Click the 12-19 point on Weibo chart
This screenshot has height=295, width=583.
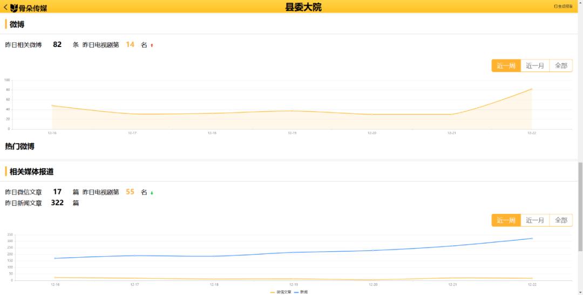coord(292,111)
